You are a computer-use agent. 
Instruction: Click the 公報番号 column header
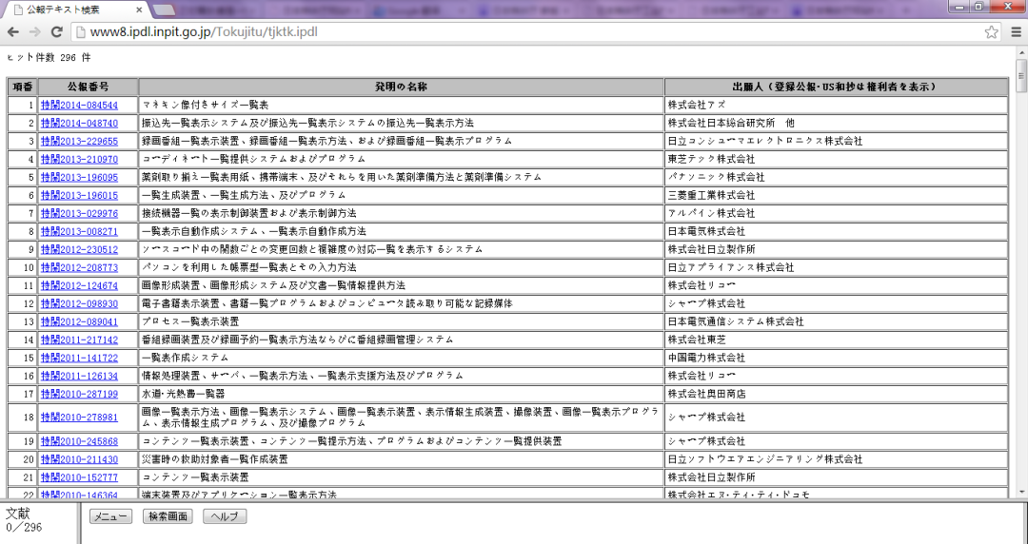click(x=88, y=87)
